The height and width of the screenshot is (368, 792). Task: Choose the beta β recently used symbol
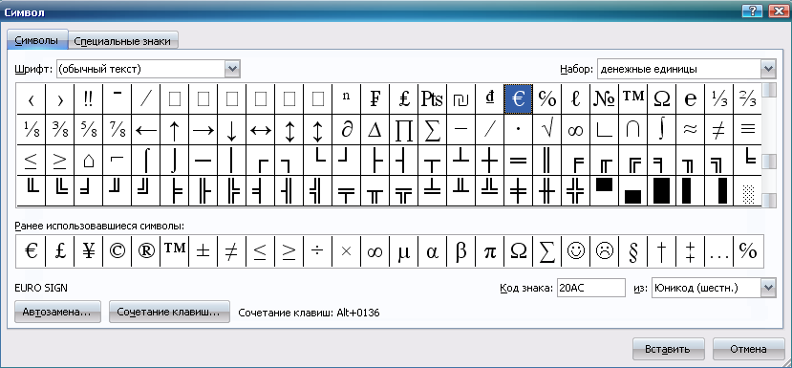[x=460, y=251]
